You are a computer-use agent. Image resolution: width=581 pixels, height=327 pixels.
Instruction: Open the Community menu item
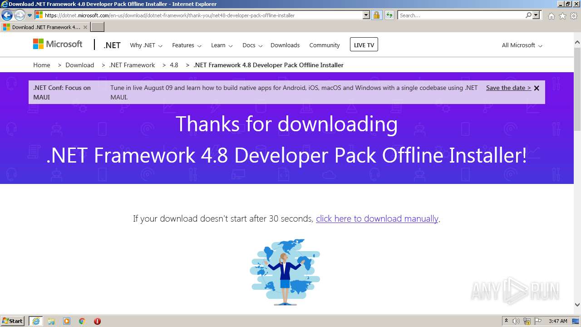[325, 45]
